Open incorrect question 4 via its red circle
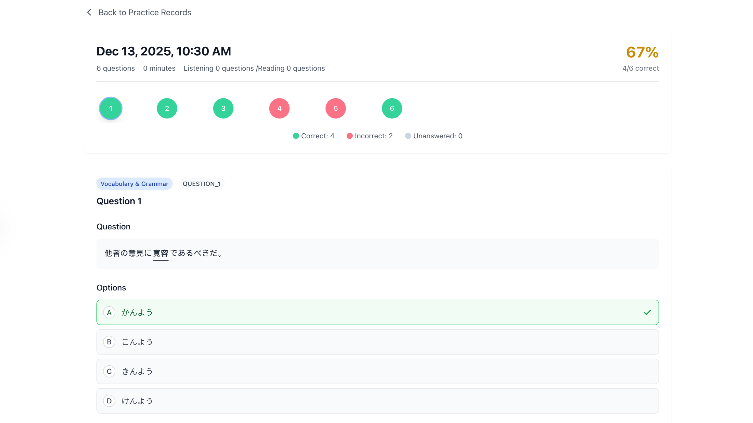The width and height of the screenshot is (753, 423). pyautogui.click(x=279, y=108)
